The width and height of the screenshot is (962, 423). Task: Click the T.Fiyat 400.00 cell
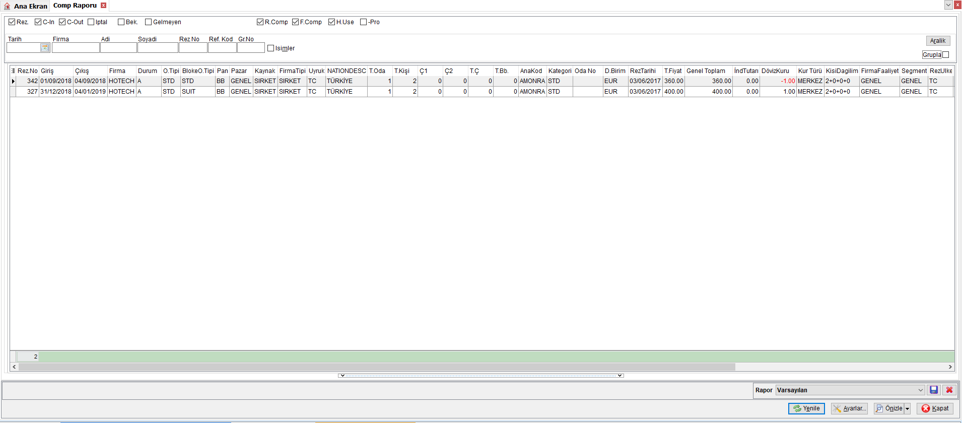pos(673,92)
